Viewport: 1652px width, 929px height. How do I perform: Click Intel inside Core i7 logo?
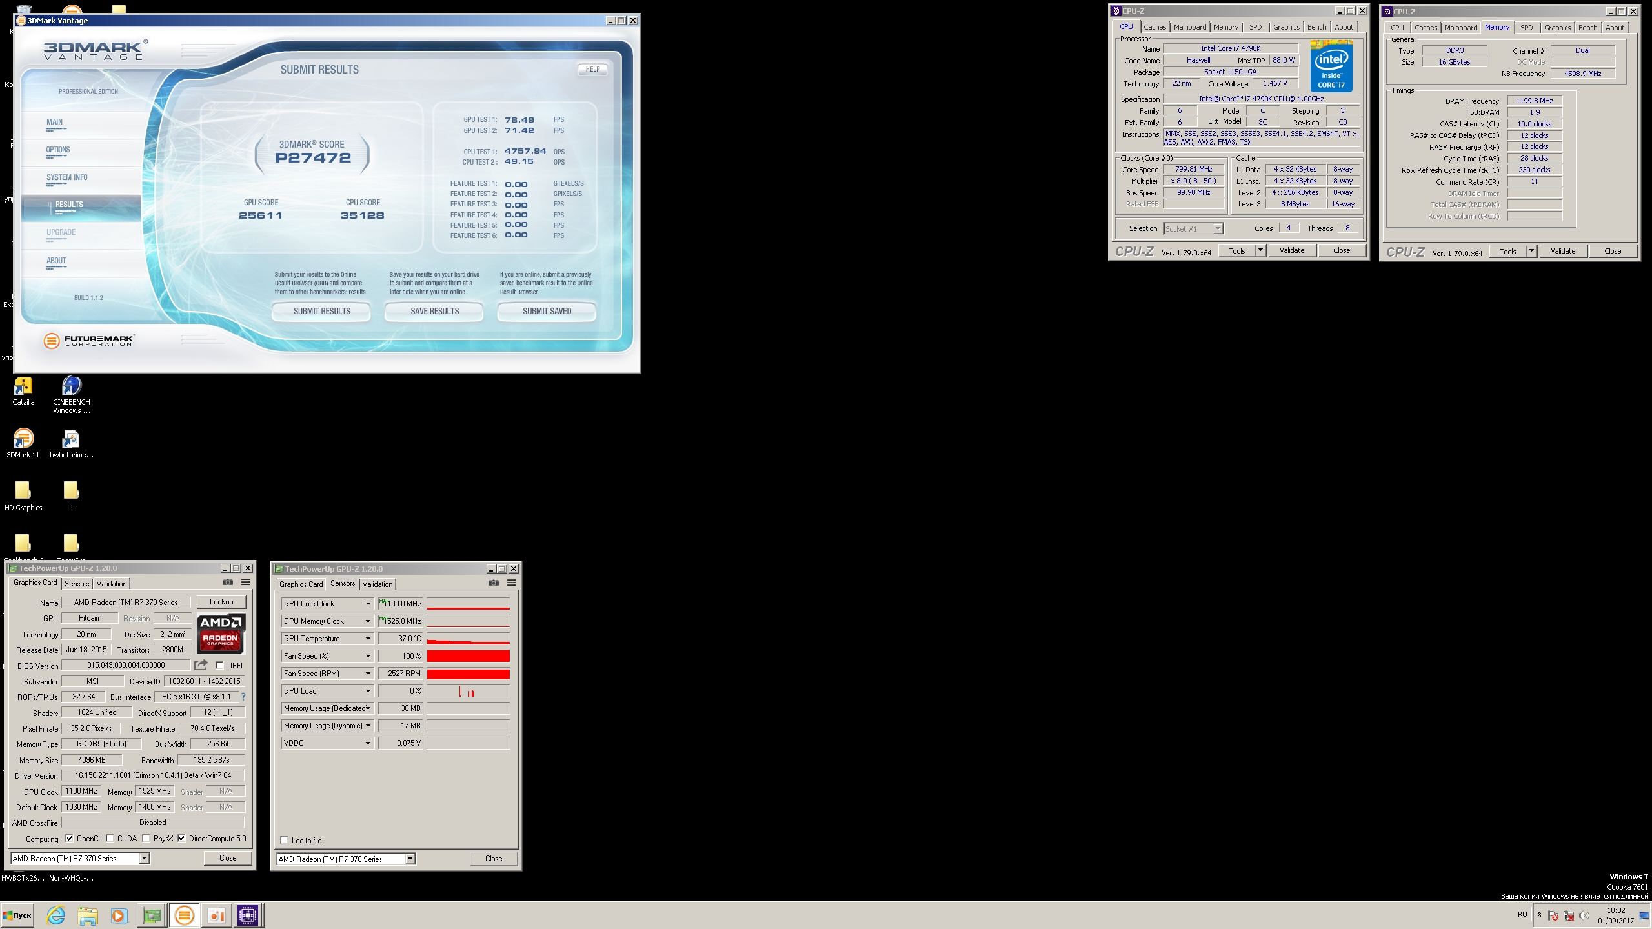click(1331, 66)
